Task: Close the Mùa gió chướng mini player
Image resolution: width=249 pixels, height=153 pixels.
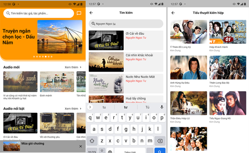Action: pyautogui.click(x=81, y=146)
